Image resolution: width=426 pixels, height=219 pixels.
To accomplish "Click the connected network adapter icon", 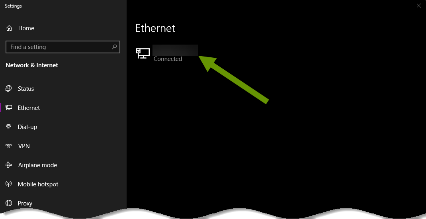I will (143, 53).
